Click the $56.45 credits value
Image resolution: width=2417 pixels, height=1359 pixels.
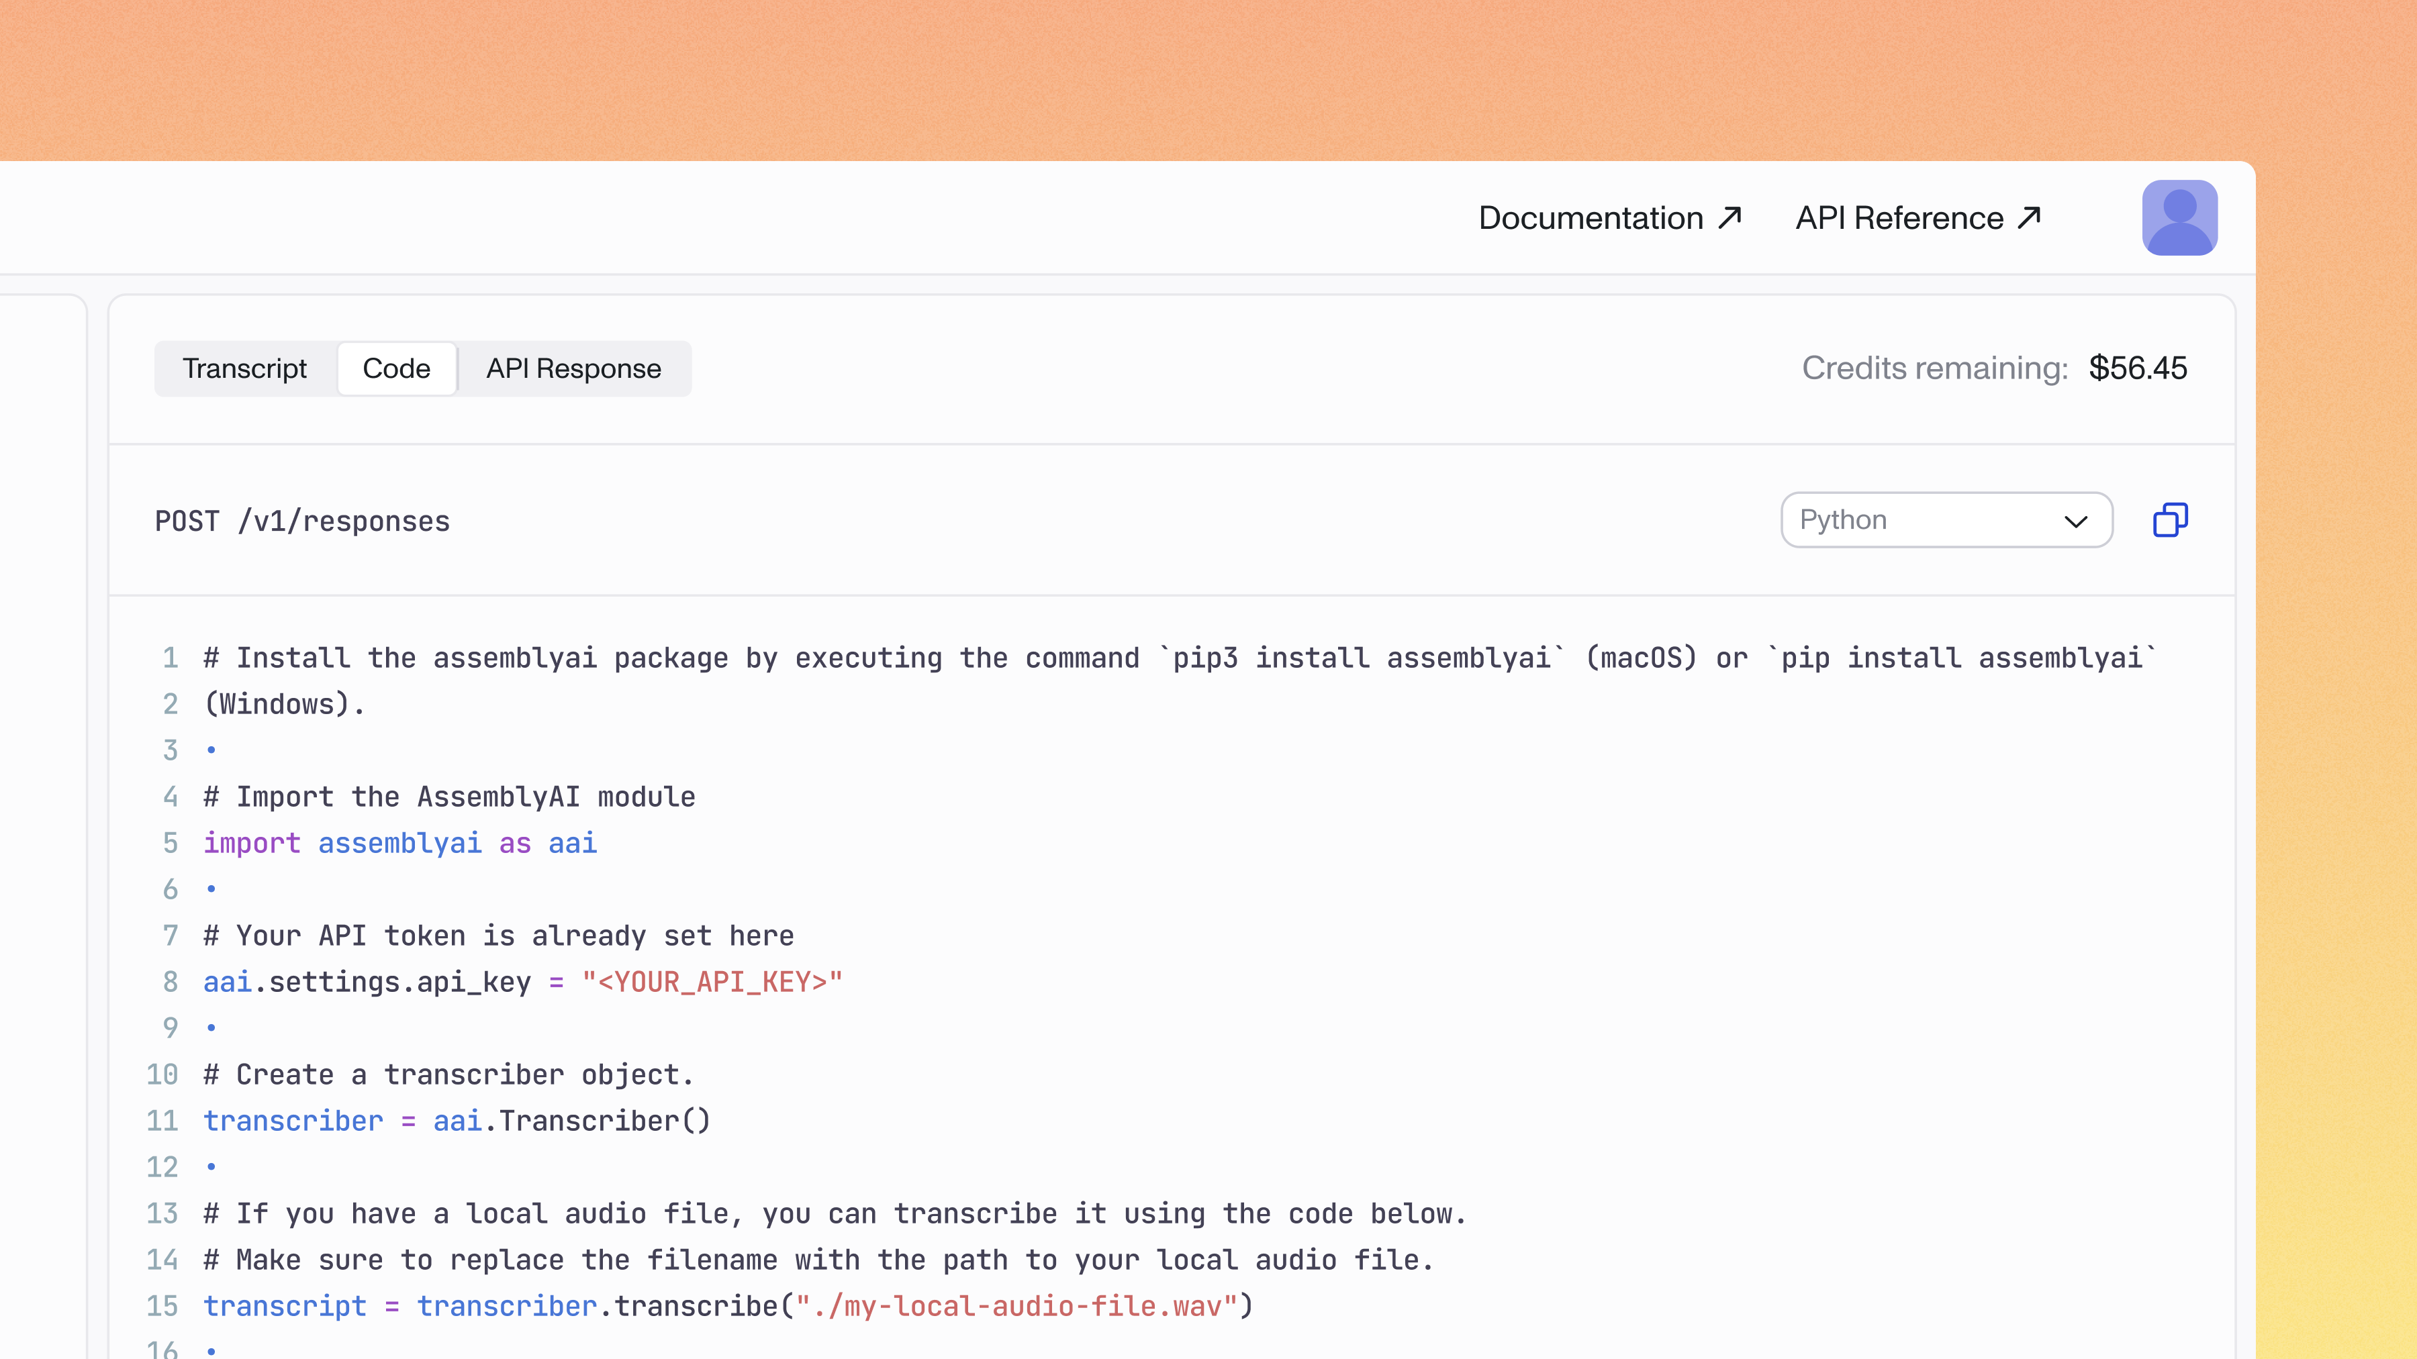pos(2138,368)
